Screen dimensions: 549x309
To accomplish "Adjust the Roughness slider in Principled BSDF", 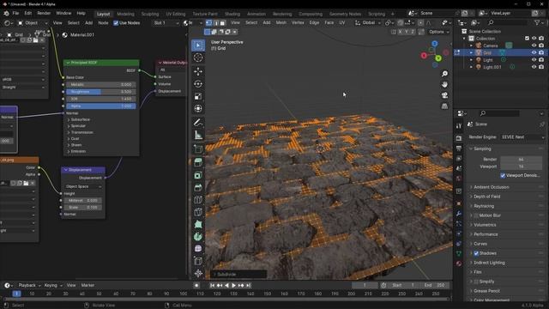I will (x=101, y=92).
